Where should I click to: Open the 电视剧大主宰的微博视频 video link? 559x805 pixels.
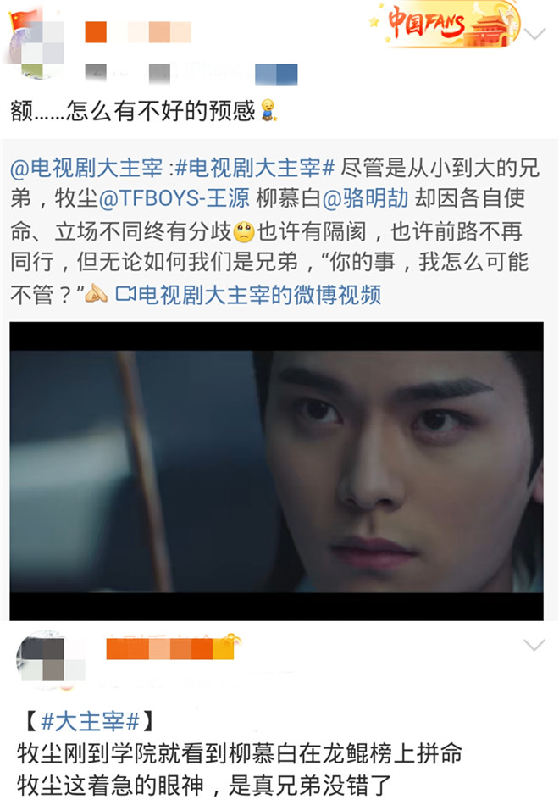pyautogui.click(x=260, y=295)
